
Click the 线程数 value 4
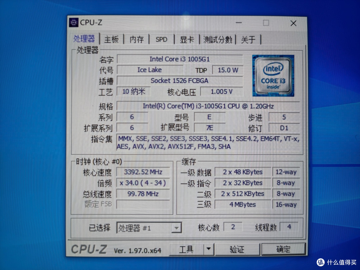coord(289,227)
